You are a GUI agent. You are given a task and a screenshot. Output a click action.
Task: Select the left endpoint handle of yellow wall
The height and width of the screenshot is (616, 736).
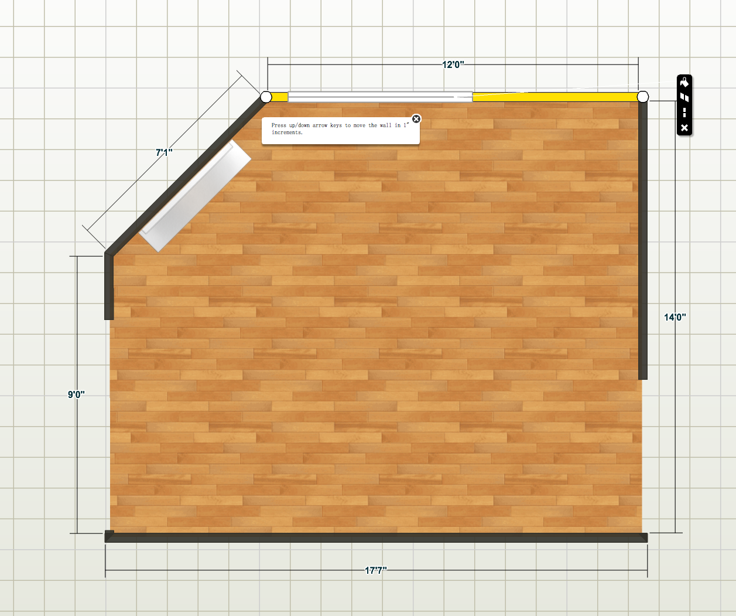pyautogui.click(x=266, y=97)
